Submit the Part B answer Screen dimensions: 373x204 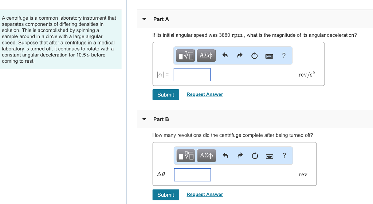click(x=166, y=195)
